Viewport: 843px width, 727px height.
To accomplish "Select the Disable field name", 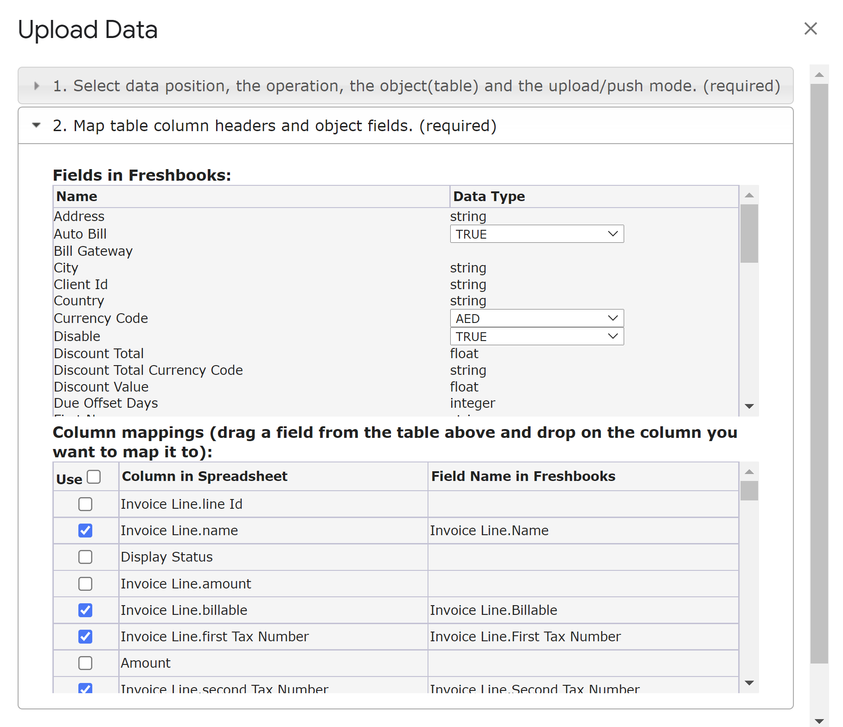I will point(77,336).
